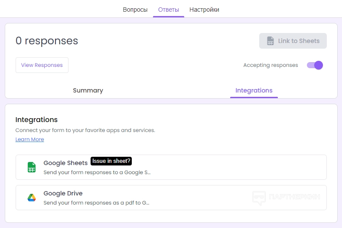Turn off the Accepting responses toggle
Image resolution: width=342 pixels, height=228 pixels.
coord(315,65)
